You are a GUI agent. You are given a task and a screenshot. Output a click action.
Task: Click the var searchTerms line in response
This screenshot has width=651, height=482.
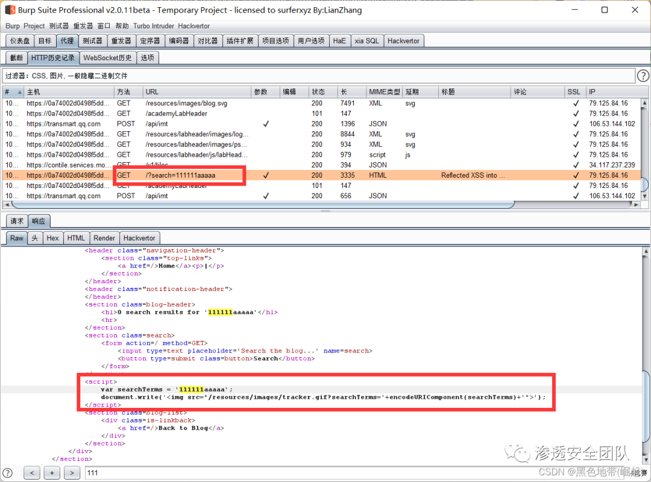pyautogui.click(x=167, y=389)
